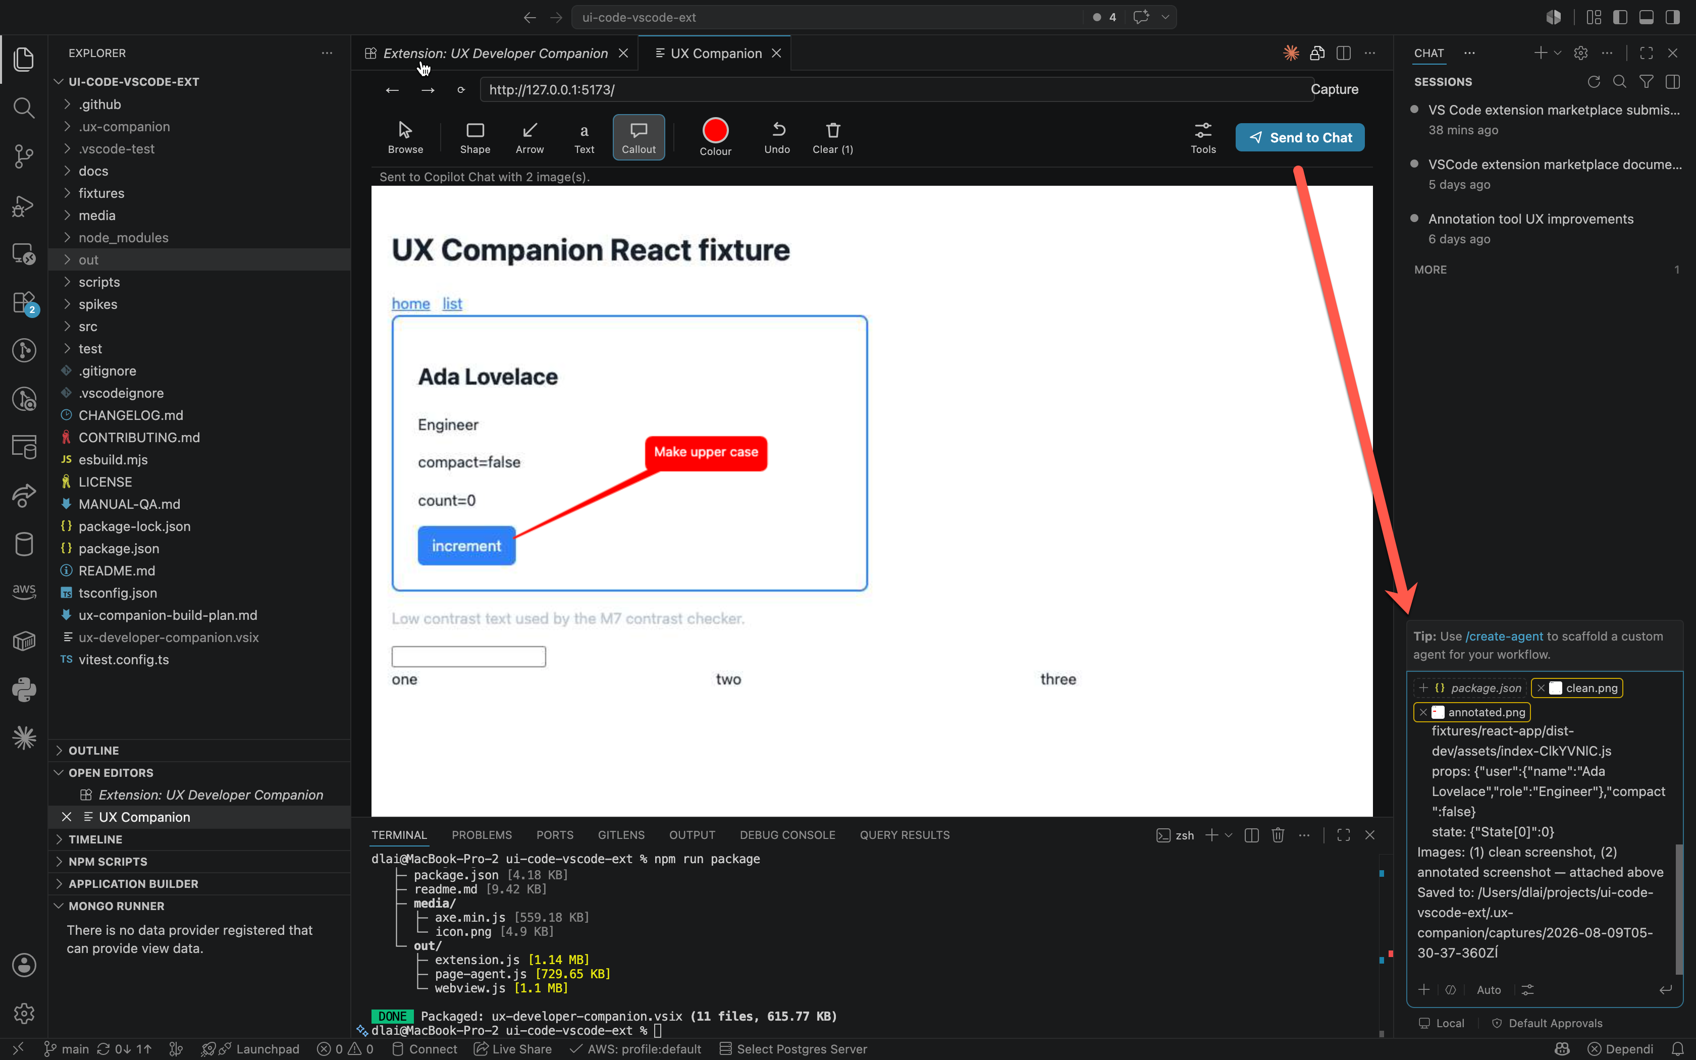Collapse the OPEN EDITORS section

click(199, 773)
